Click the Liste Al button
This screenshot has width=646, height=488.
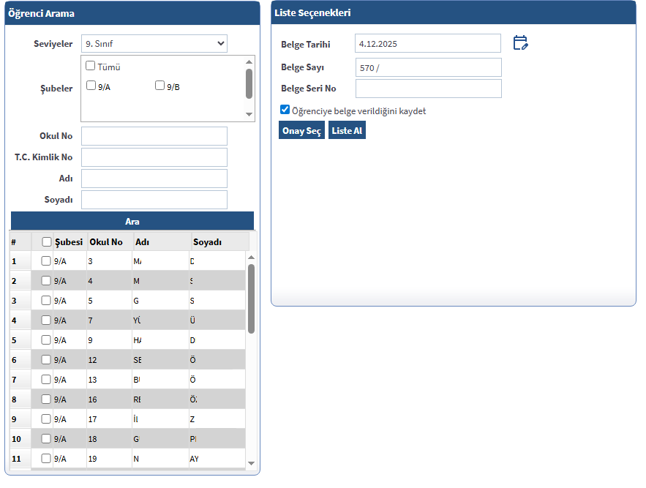(x=347, y=131)
